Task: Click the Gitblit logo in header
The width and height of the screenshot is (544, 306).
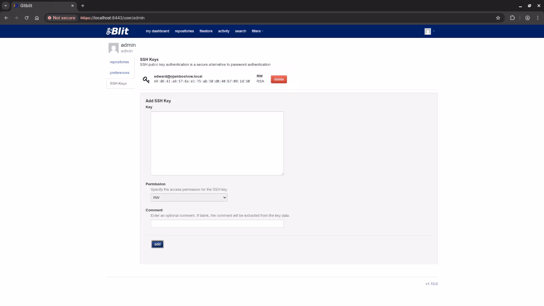Action: [x=117, y=31]
